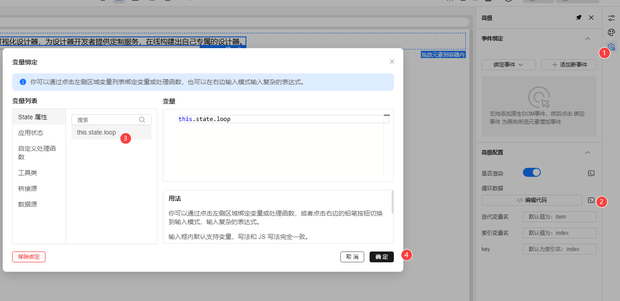Image resolution: width=620 pixels, height=301 pixels.
Task: Select the palette style icon in right sidebar
Action: tap(611, 32)
